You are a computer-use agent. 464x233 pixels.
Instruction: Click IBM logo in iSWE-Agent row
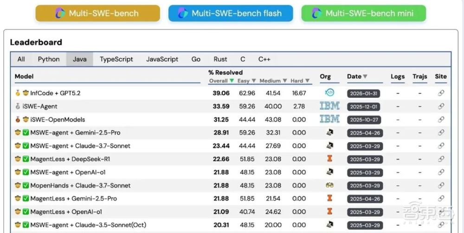pyautogui.click(x=329, y=106)
